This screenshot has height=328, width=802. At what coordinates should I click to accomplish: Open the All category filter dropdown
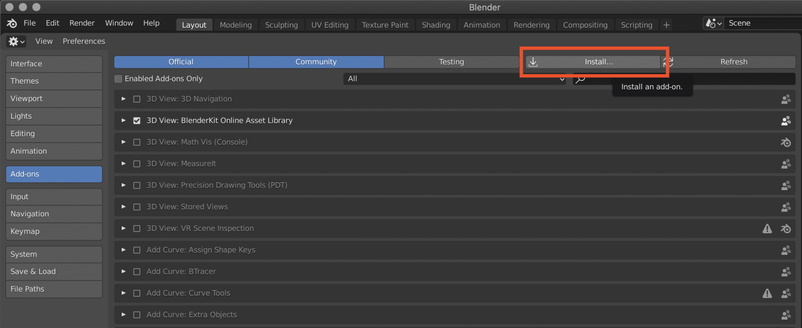454,79
